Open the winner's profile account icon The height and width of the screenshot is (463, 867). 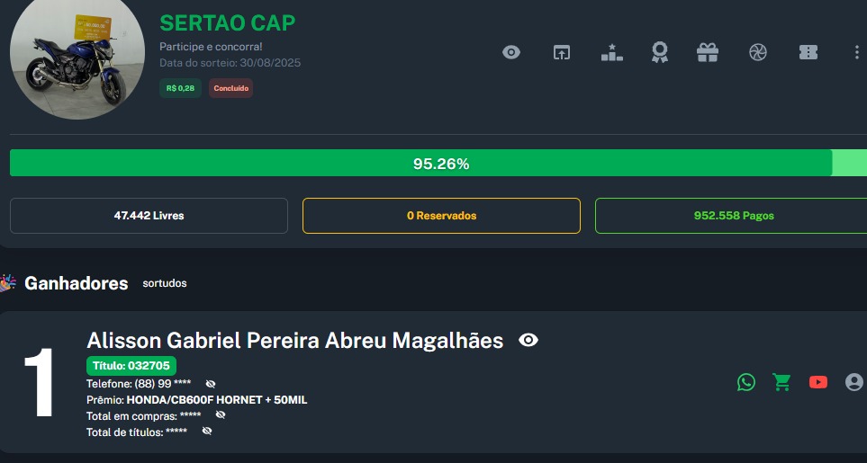(854, 382)
